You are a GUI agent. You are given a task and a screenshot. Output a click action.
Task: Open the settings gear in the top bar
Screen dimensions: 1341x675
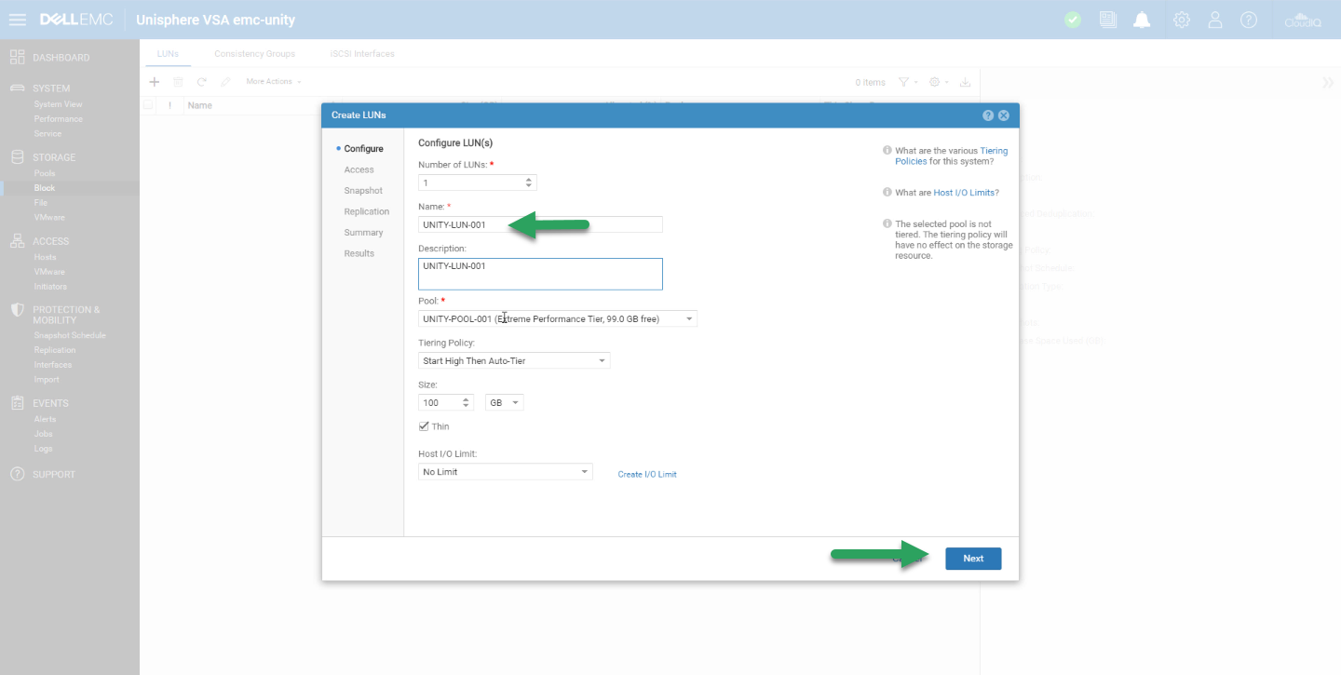1182,20
